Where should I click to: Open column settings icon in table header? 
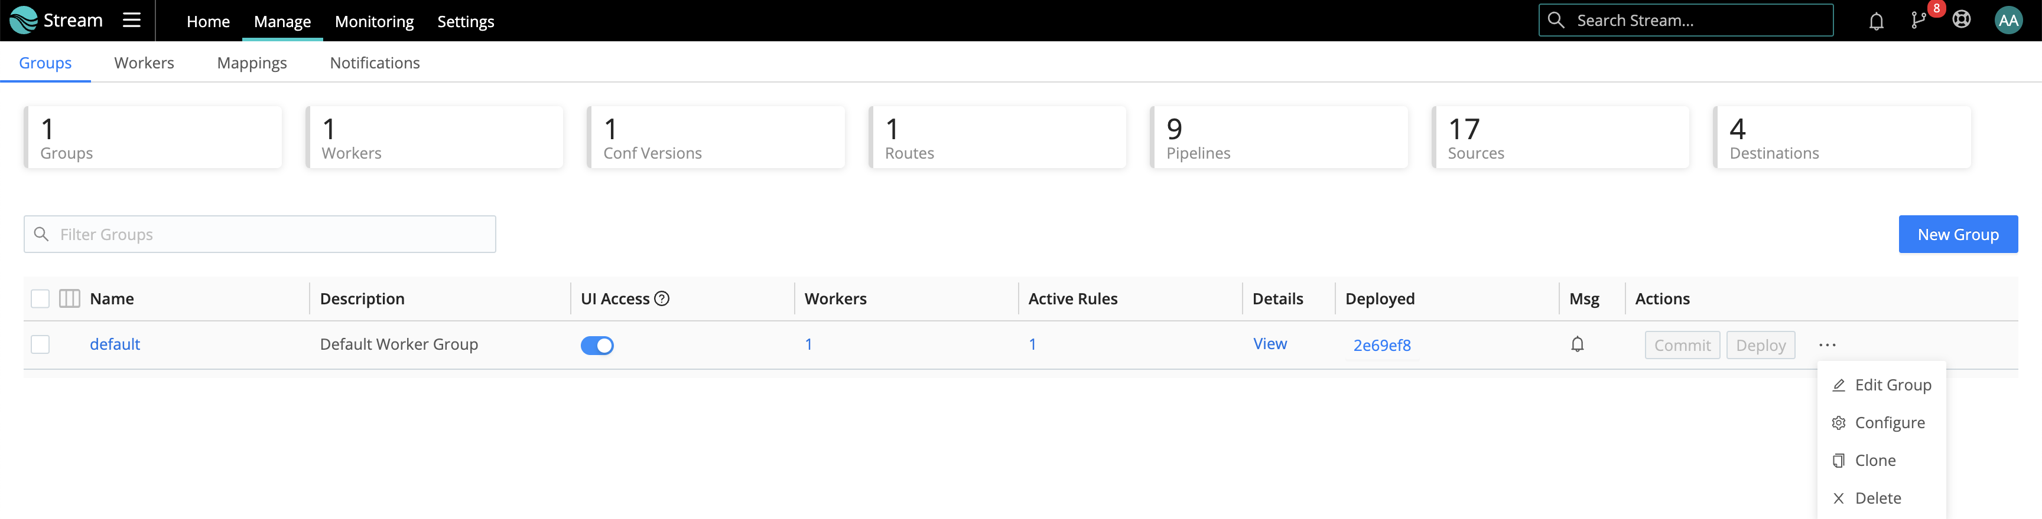[x=69, y=298]
